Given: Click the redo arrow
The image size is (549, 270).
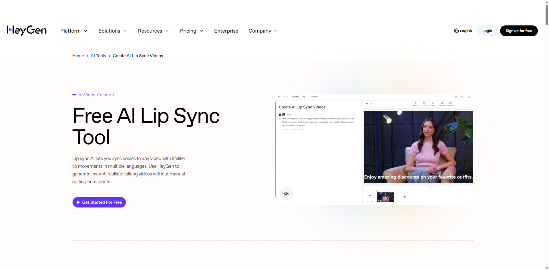Looking at the screenshot, I should point(371,104).
